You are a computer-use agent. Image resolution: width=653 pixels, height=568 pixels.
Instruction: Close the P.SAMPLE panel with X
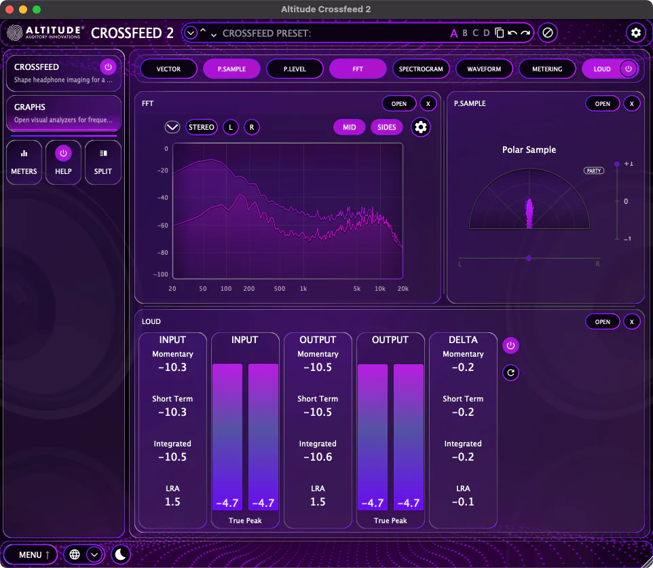pyautogui.click(x=632, y=104)
